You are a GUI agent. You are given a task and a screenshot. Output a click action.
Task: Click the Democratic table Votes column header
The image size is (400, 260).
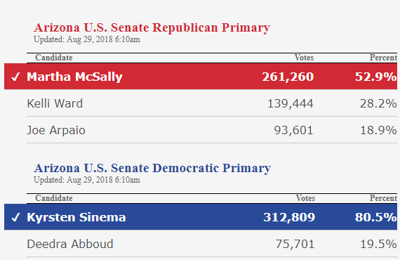pyautogui.click(x=305, y=198)
